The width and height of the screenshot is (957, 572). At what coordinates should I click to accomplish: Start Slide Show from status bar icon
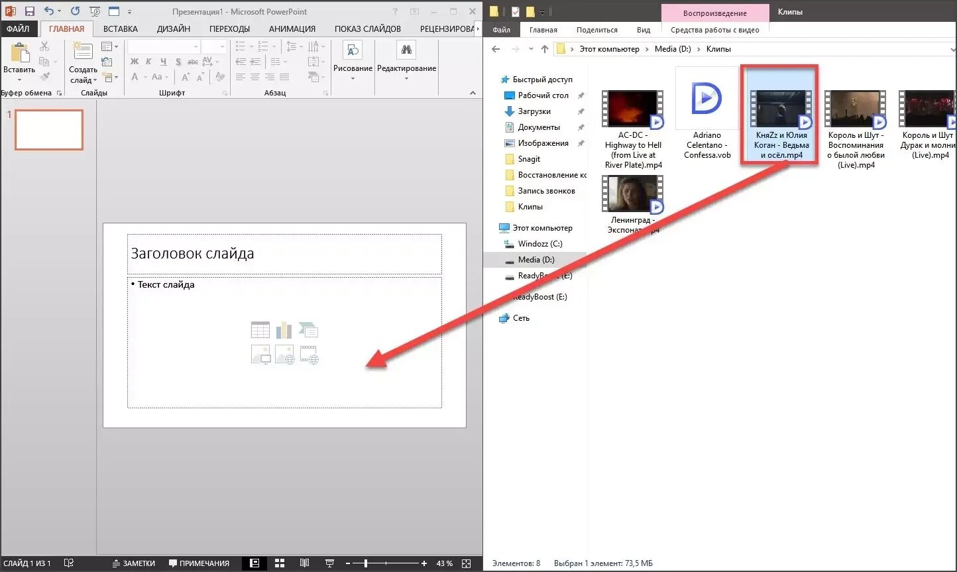point(329,563)
